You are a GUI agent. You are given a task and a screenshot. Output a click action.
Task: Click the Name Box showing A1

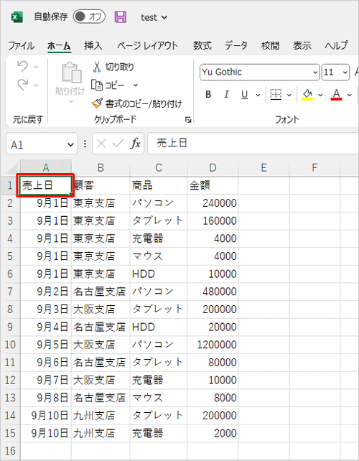pos(36,144)
